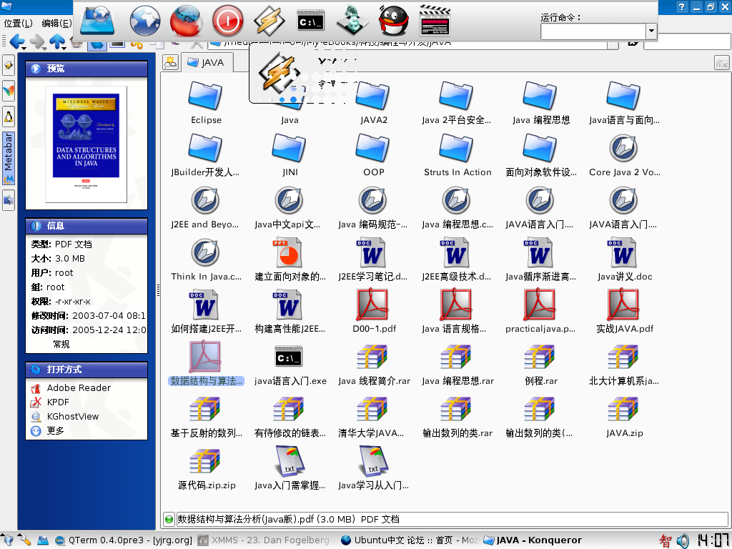Open the forward button history dropdown arrow
This screenshot has height=549, width=732.
coord(44,47)
